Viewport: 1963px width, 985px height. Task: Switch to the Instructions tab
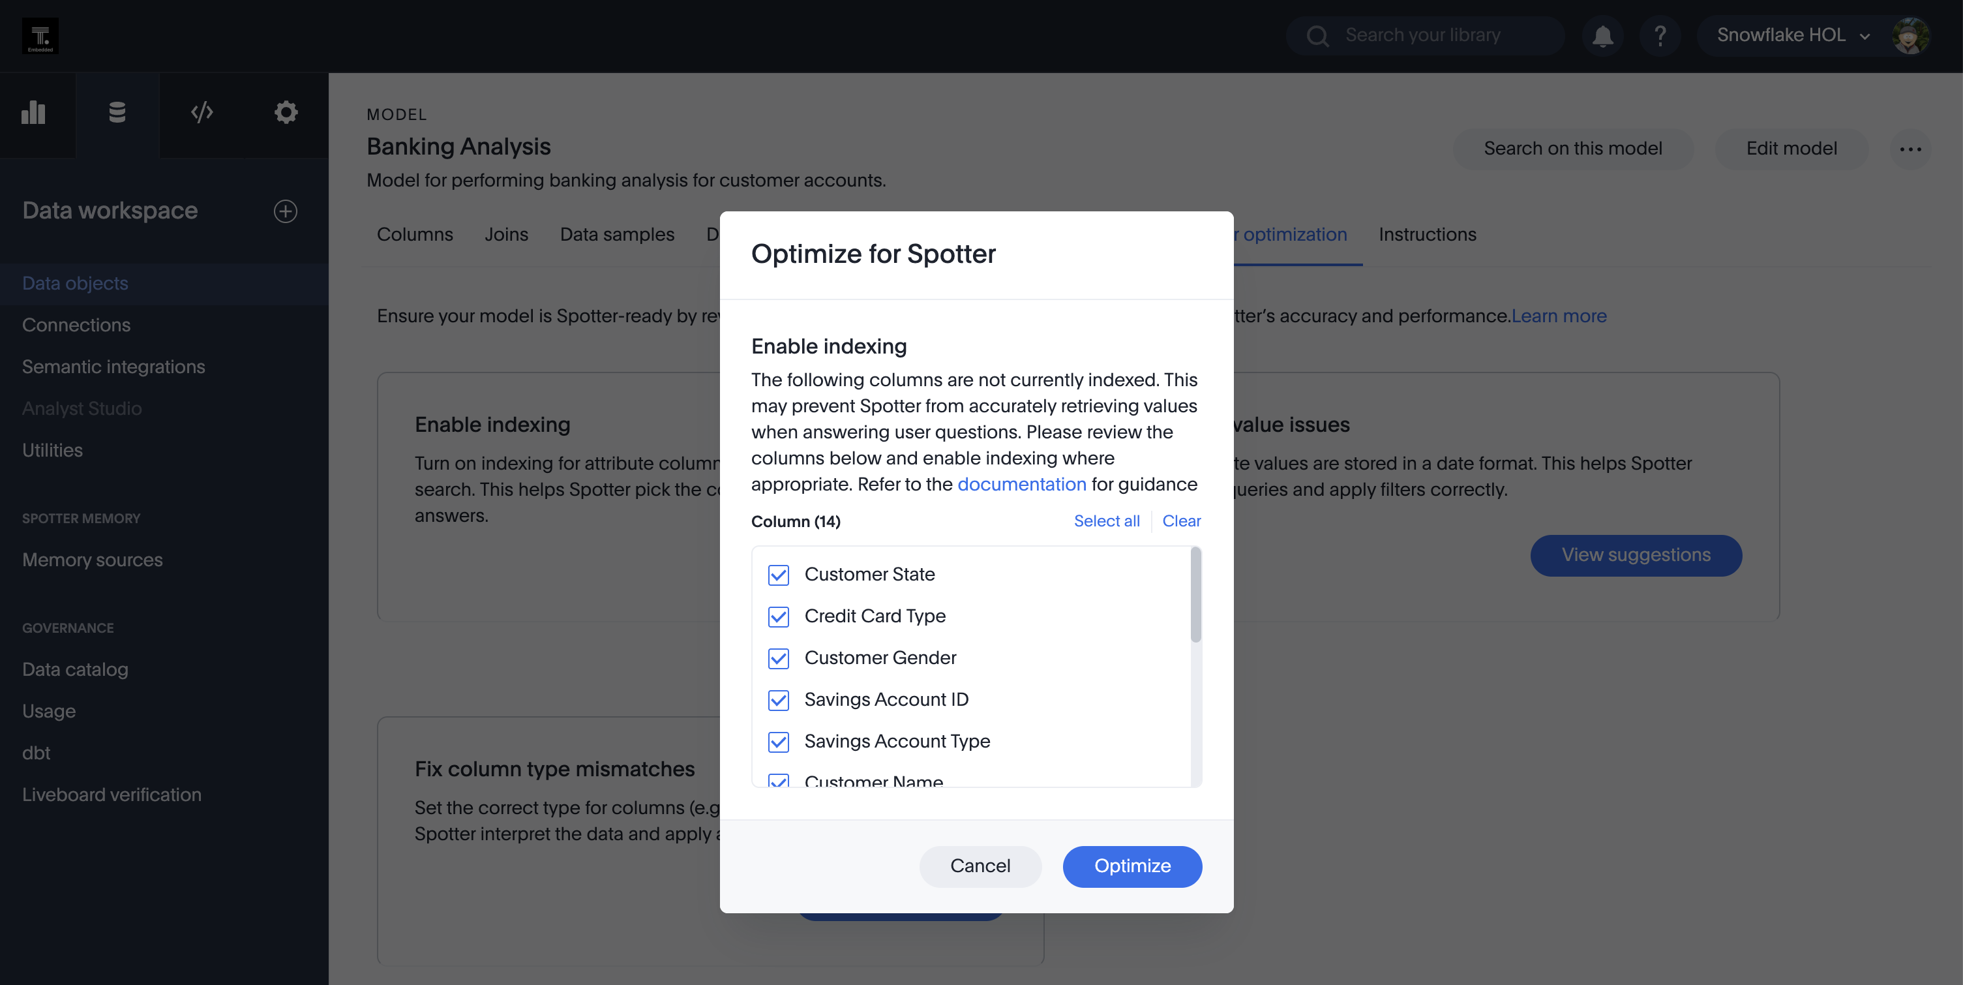1426,235
